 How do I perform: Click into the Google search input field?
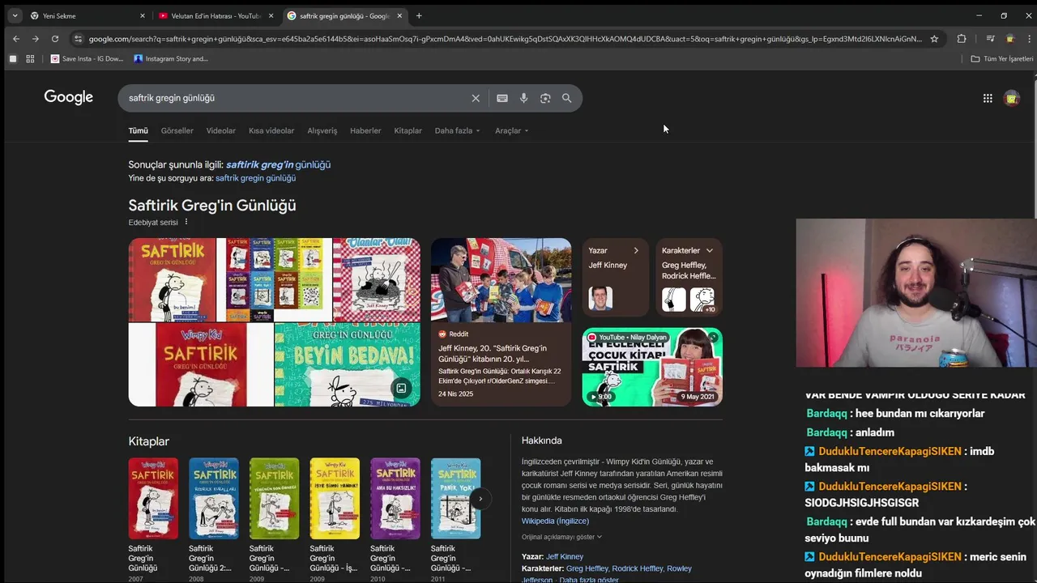296,98
